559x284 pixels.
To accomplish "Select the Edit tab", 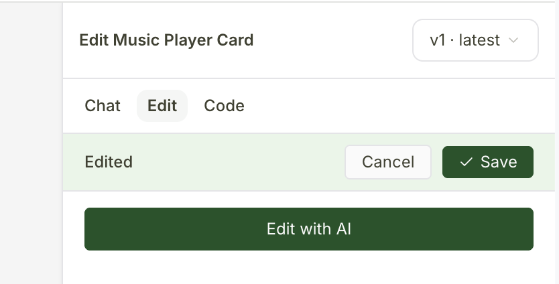I will point(162,106).
